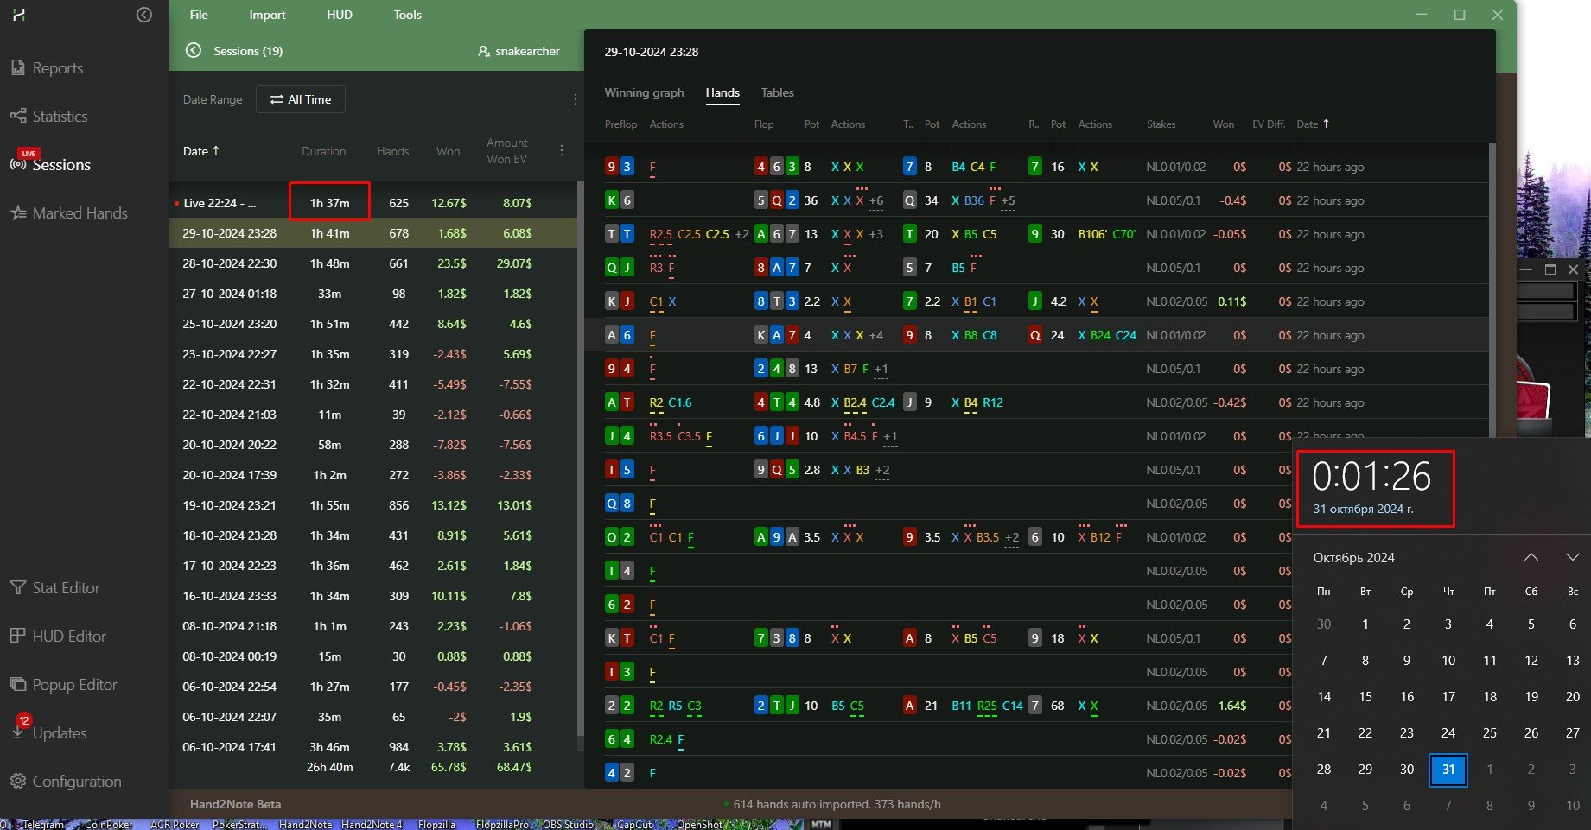Sort hands by Date column header
Screen dimensions: 1591x830
1312,124
